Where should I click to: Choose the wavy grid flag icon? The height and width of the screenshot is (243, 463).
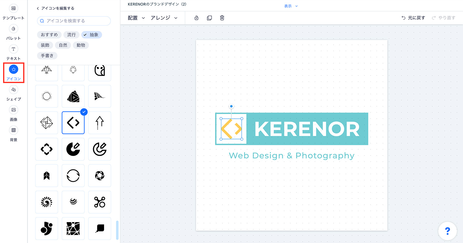click(100, 96)
